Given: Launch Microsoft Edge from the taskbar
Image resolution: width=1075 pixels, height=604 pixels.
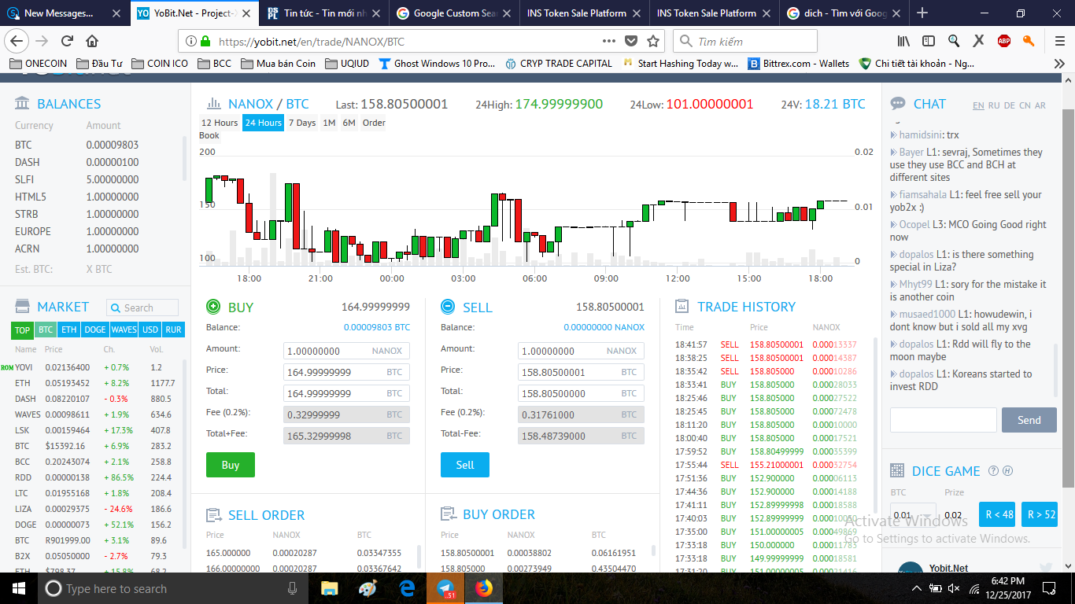Looking at the screenshot, I should pyautogui.click(x=407, y=587).
